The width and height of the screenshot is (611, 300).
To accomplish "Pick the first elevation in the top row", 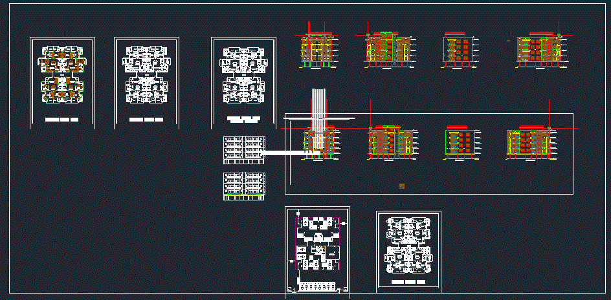I will tap(318, 50).
